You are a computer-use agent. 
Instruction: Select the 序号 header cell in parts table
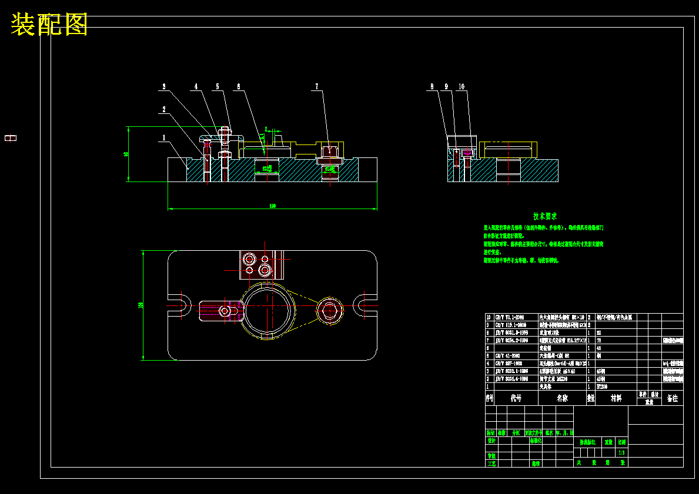(x=490, y=398)
